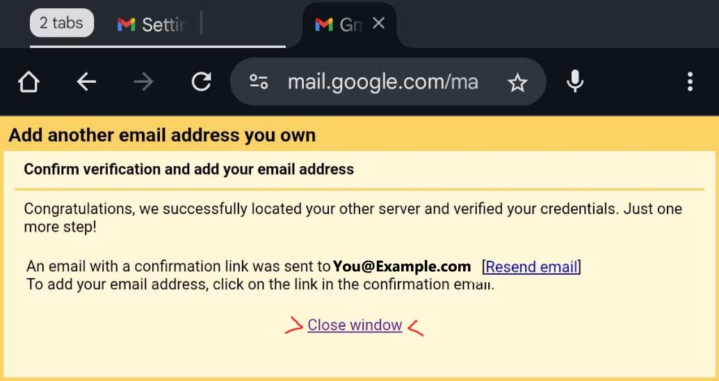Go to the browser home page

tap(29, 83)
